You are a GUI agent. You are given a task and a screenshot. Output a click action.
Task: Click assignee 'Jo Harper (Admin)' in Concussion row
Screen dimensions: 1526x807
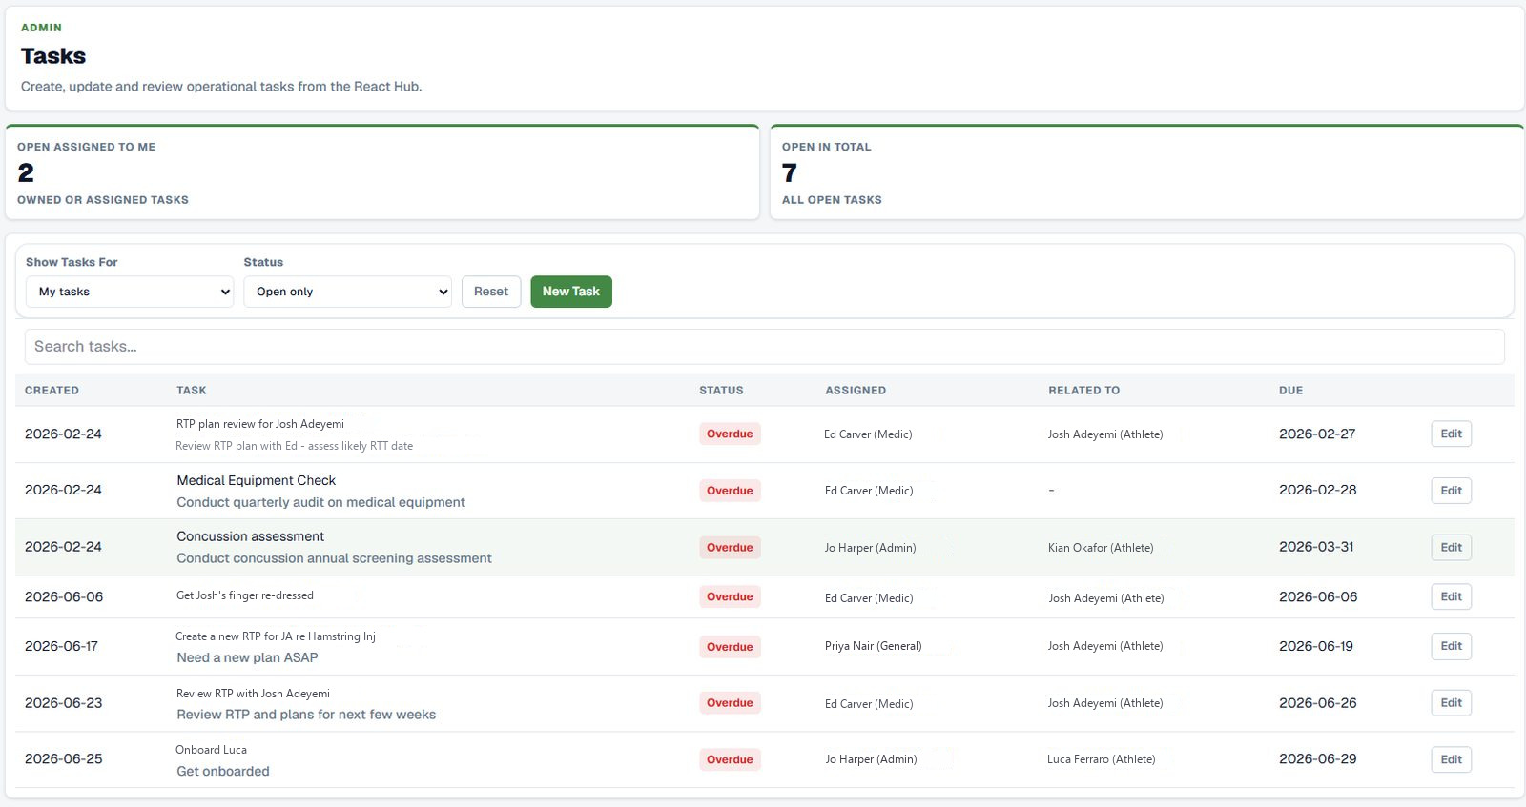870,548
